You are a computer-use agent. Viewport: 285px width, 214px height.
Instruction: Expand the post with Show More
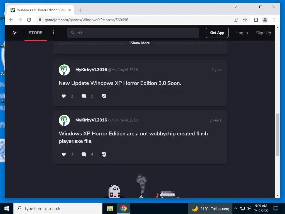[x=140, y=43]
